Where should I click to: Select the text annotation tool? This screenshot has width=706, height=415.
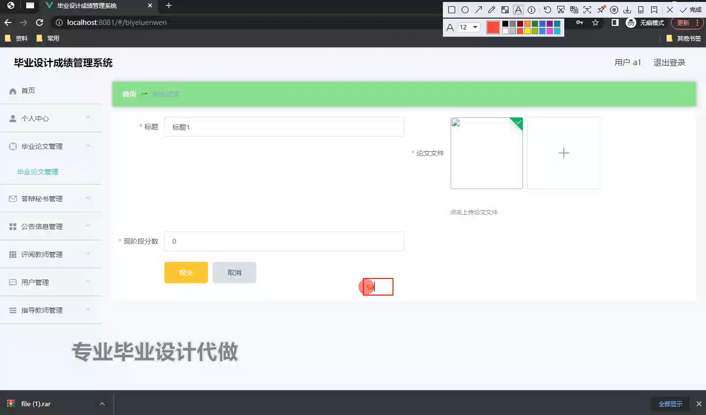coord(518,10)
